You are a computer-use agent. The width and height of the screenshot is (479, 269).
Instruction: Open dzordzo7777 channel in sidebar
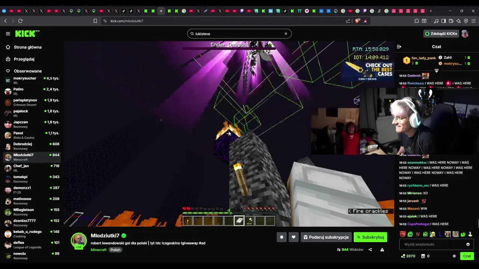point(32,223)
